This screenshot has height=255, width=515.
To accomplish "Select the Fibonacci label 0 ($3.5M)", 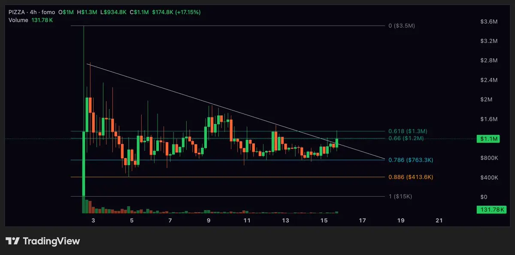I will click(x=402, y=26).
